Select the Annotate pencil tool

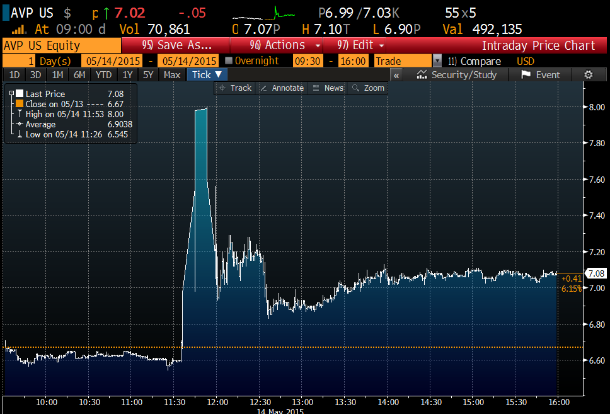point(281,88)
